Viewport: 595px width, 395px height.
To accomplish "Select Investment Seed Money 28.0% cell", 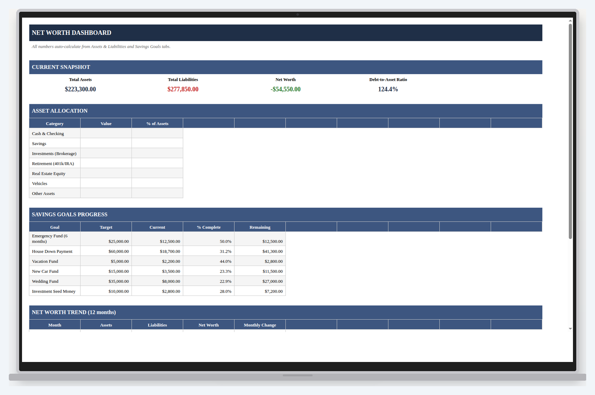I will [x=209, y=291].
